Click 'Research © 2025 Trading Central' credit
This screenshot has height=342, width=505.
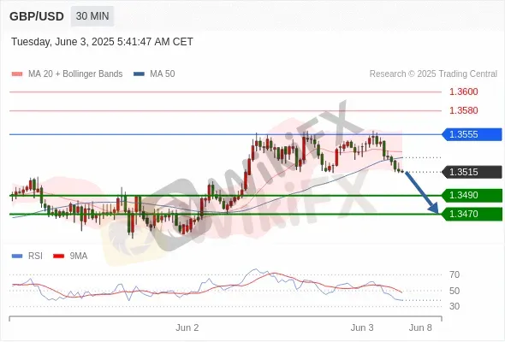click(433, 74)
